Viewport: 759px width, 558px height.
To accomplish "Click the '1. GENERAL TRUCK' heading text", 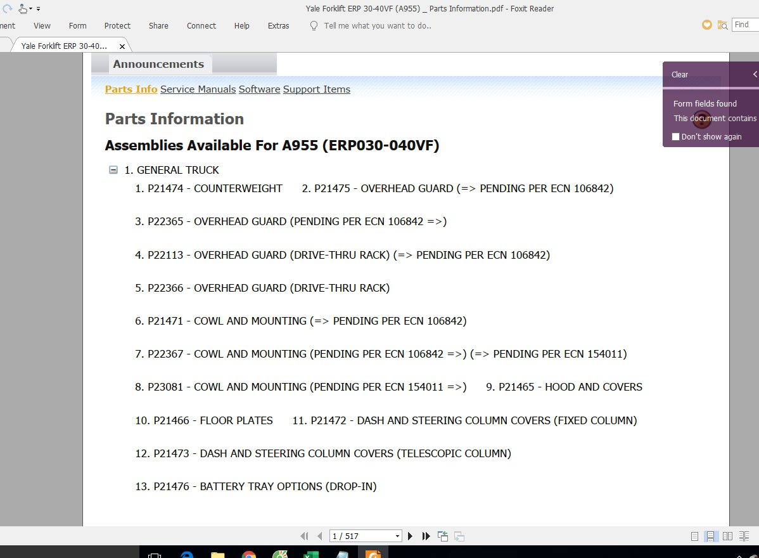I will coord(171,170).
